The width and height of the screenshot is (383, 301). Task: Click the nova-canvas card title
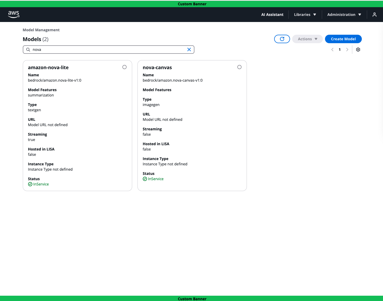[157, 68]
